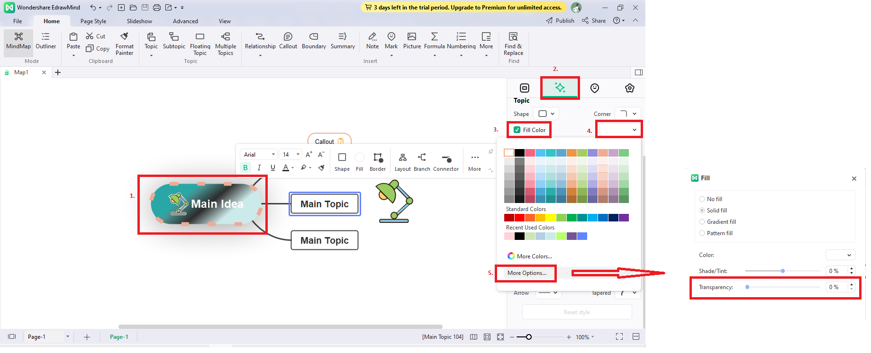Viewport: 871px width, 353px height.
Task: Toggle Italic in the floating toolbar
Action: coord(259,168)
